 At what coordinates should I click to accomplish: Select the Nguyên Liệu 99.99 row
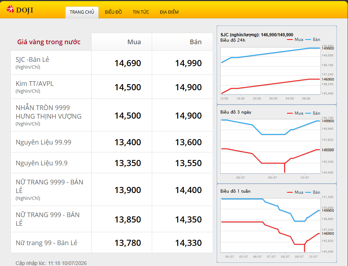point(112,142)
